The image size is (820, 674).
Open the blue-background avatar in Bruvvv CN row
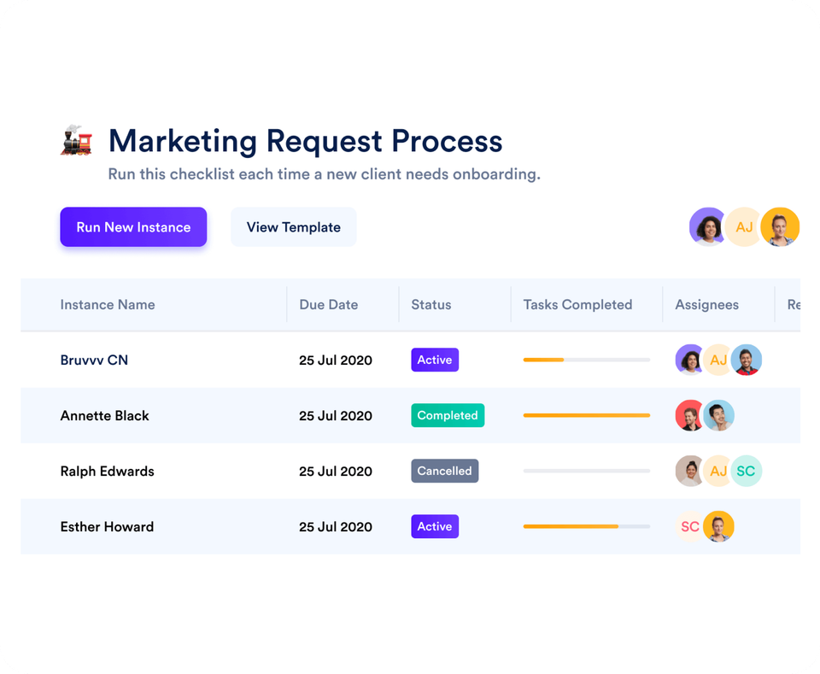point(747,360)
